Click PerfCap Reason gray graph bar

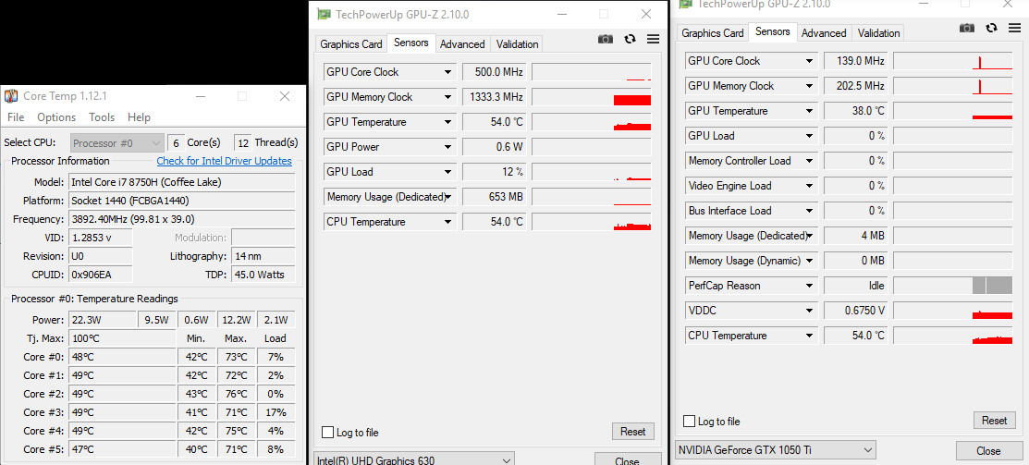[x=992, y=286]
